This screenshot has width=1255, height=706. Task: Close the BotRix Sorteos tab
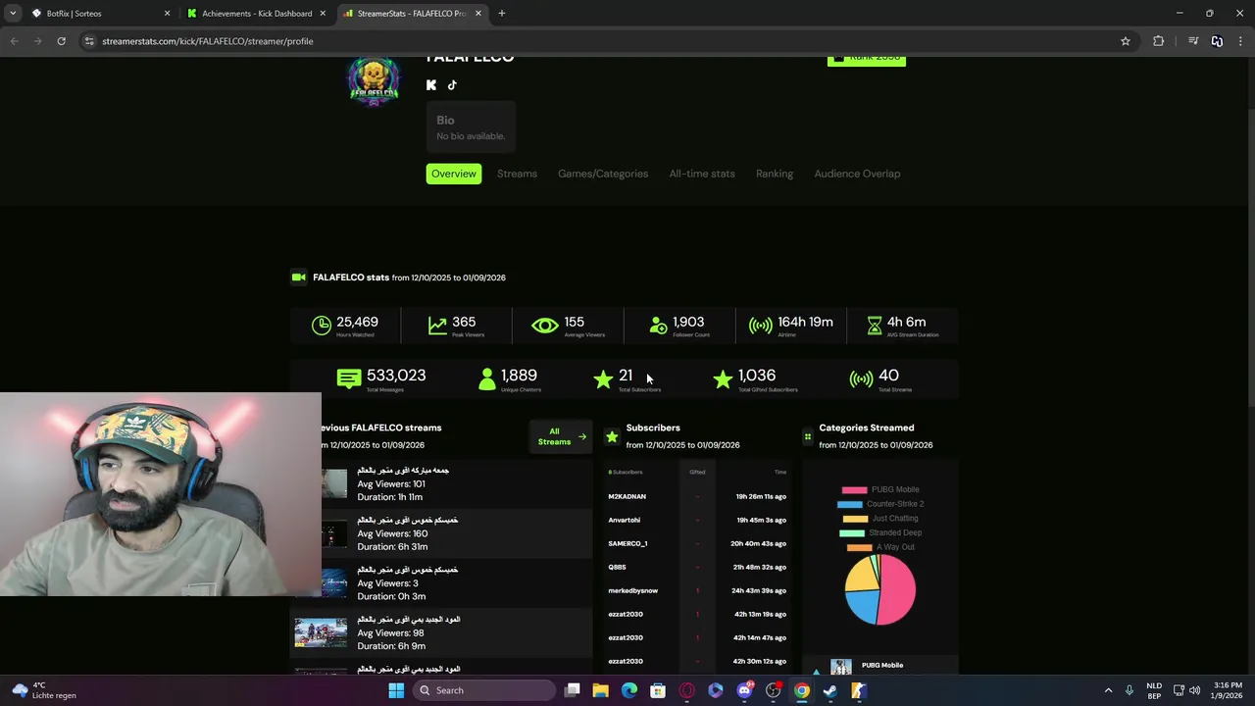click(167, 14)
